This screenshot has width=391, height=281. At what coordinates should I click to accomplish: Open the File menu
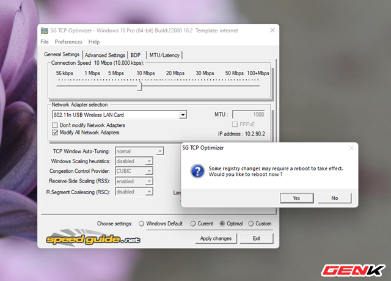click(x=45, y=42)
